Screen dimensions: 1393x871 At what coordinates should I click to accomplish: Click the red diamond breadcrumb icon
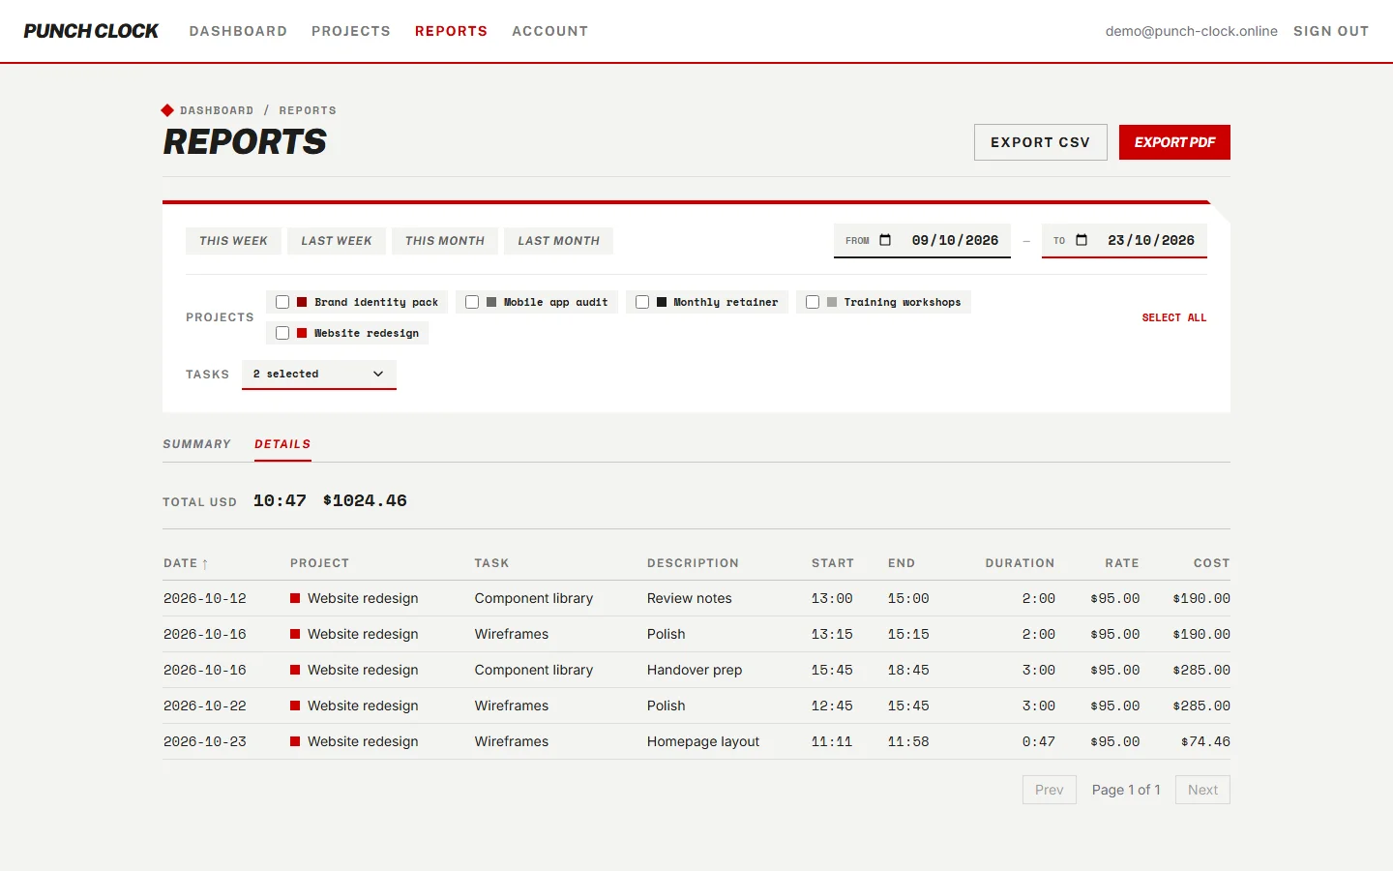tap(167, 110)
